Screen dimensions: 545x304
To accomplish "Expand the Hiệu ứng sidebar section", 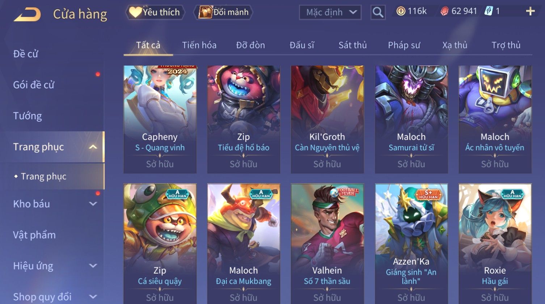I will [x=93, y=266].
